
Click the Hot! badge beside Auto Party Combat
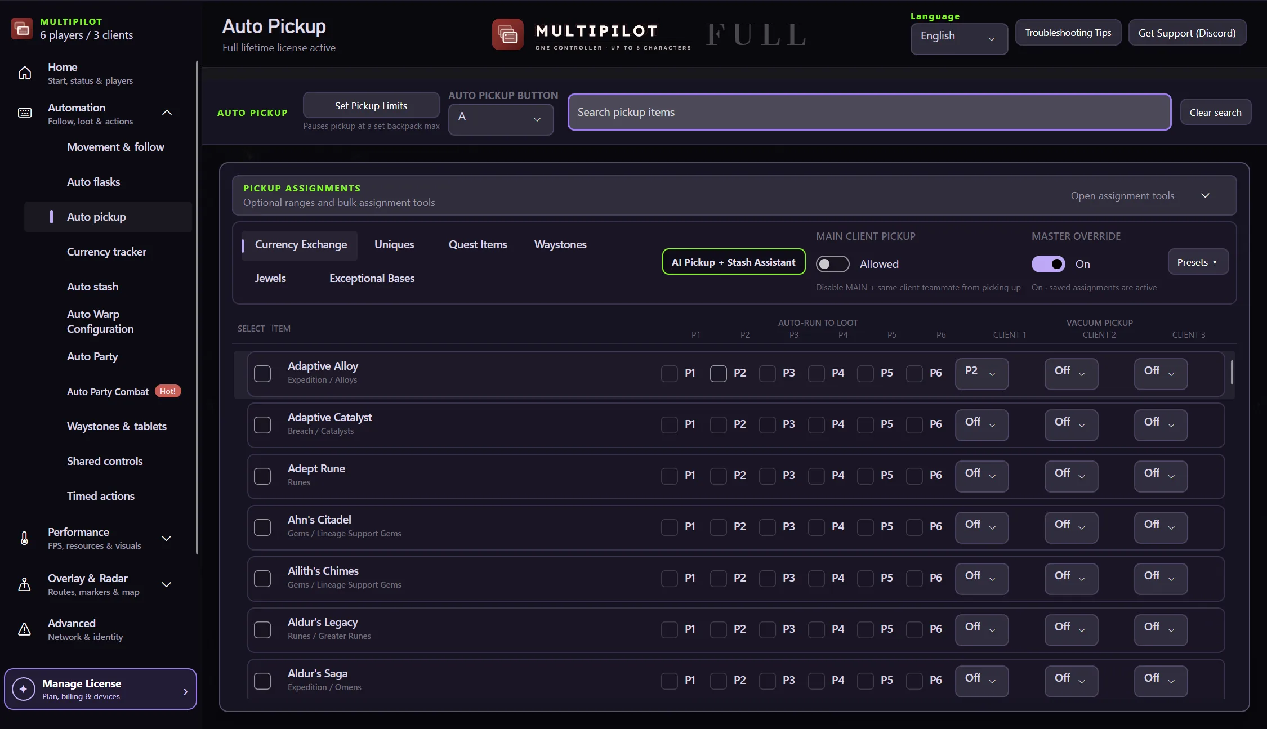pos(168,391)
